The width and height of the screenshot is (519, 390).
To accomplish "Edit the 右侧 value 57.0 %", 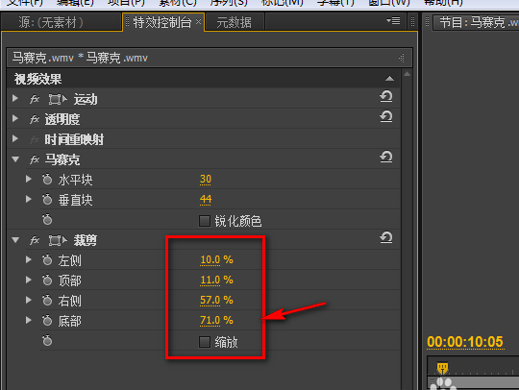I will [216, 301].
